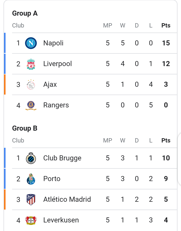This screenshot has height=231, width=181.
Task: Click the Leverkusen club badge
Action: pyautogui.click(x=31, y=220)
